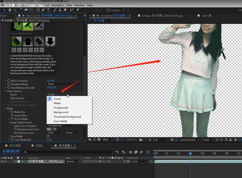Screen dimensions: 242x178
Task: Select the Zoom magnifier tool
Action: tap(15, 10)
